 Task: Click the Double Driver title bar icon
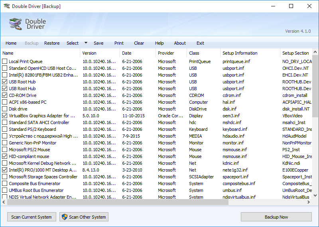pos(7,6)
